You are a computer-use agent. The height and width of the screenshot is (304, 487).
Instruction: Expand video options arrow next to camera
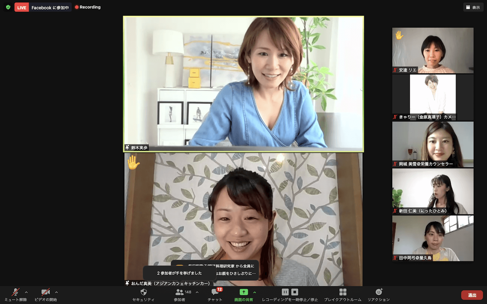[56, 292]
